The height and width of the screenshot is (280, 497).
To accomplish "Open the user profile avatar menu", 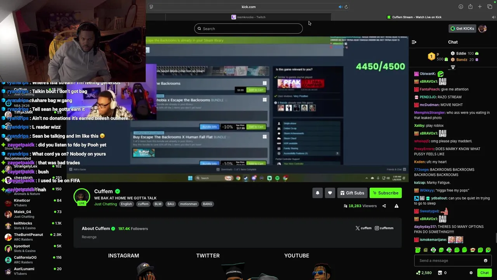I will pyautogui.click(x=482, y=28).
